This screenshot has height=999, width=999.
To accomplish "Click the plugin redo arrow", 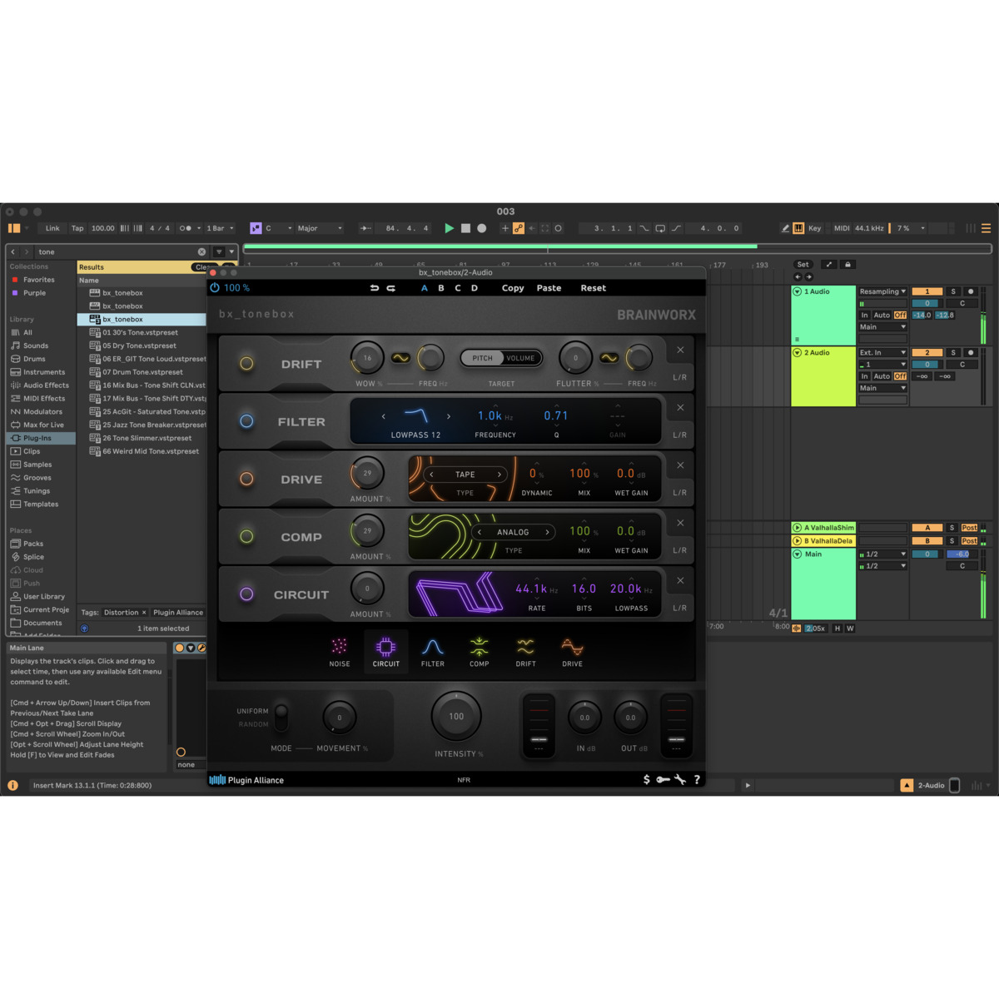I will pyautogui.click(x=390, y=288).
